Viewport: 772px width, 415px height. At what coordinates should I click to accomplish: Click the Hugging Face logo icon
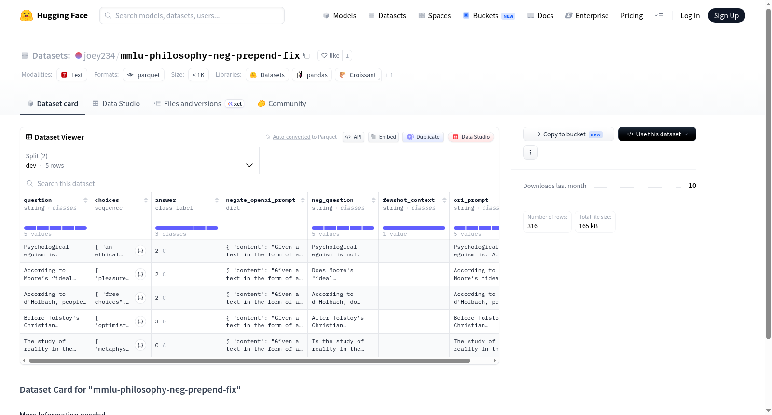click(x=27, y=15)
